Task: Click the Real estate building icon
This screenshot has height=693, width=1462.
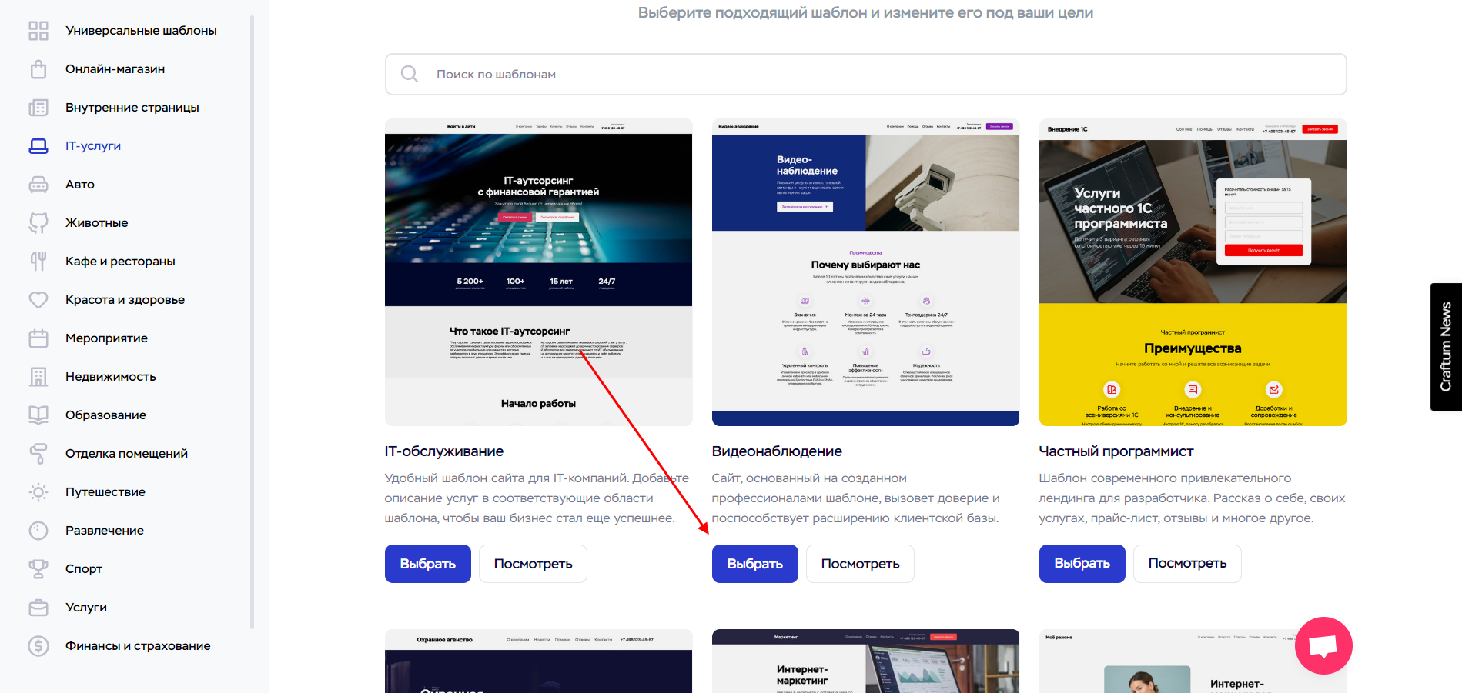Action: 38,377
